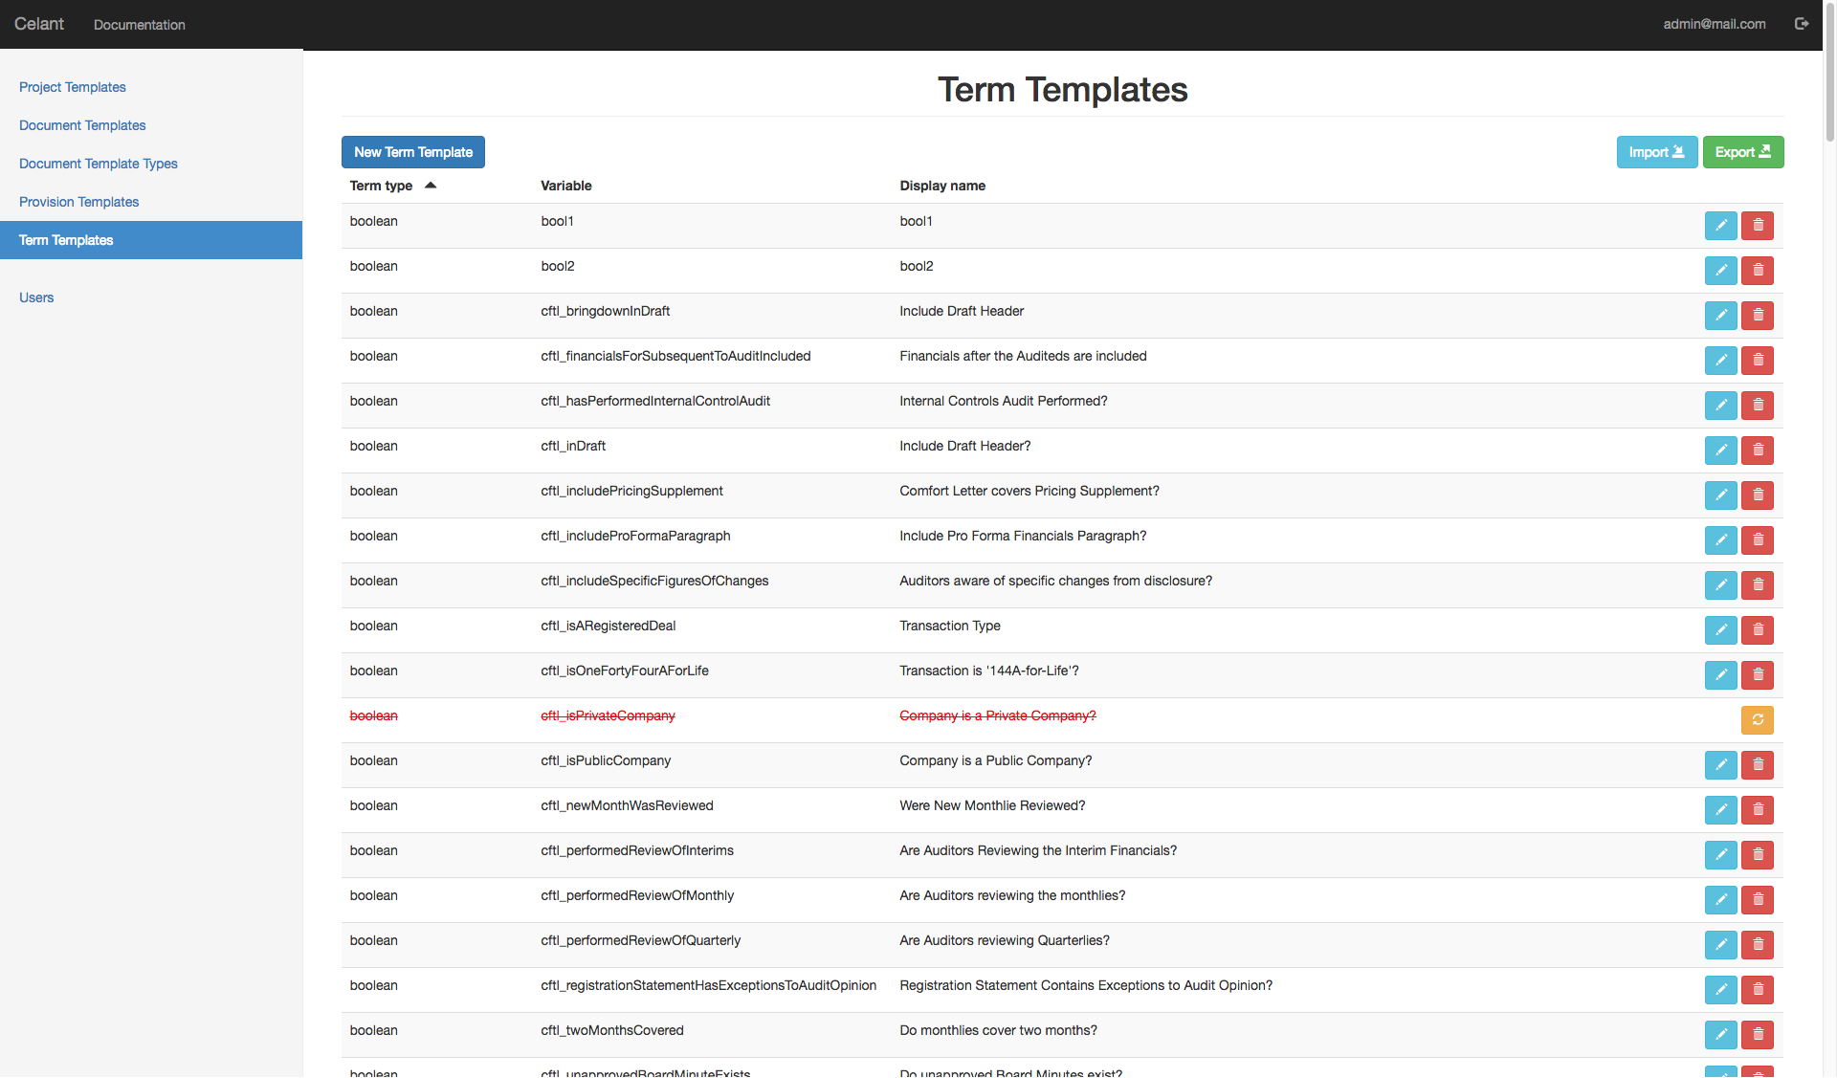
Task: Export the term templates
Action: (x=1742, y=152)
